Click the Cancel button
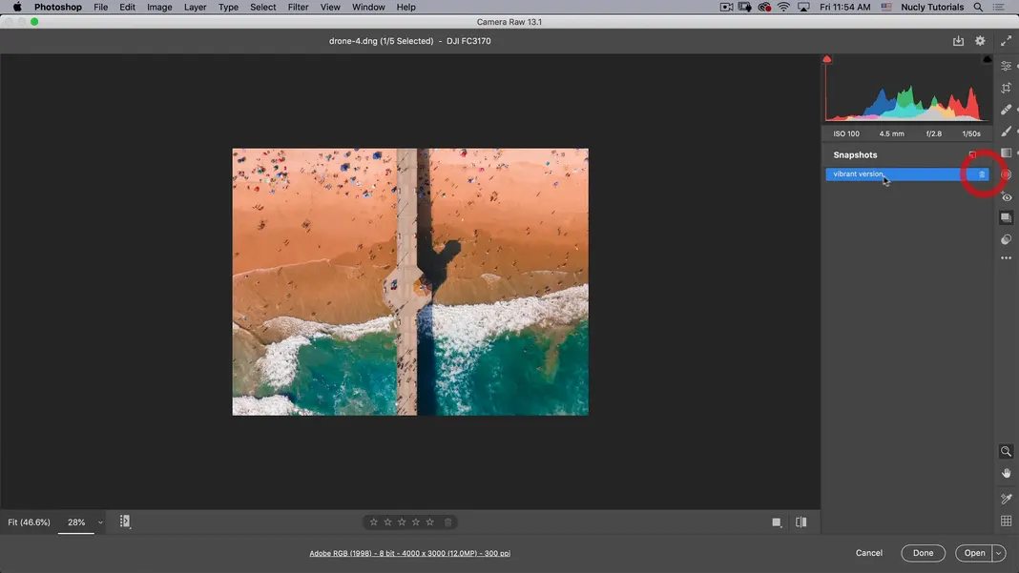This screenshot has width=1019, height=573. coord(869,553)
